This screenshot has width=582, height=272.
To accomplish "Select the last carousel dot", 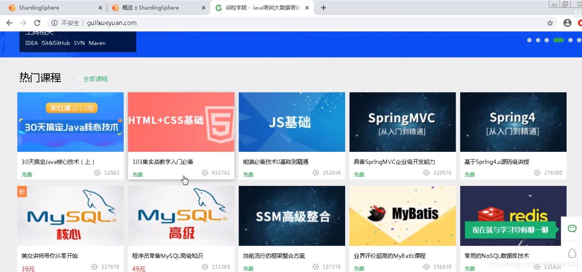I will (579, 40).
